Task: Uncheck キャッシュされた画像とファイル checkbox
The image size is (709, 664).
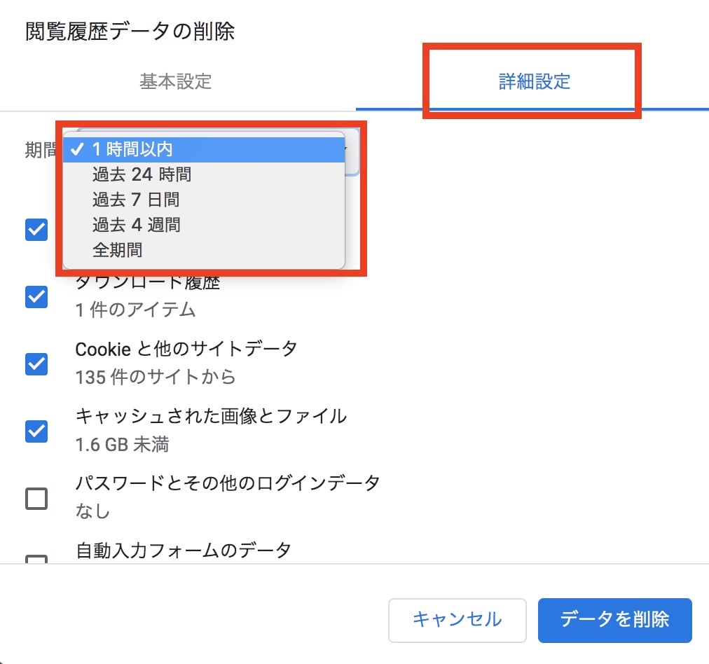Action: [x=36, y=431]
